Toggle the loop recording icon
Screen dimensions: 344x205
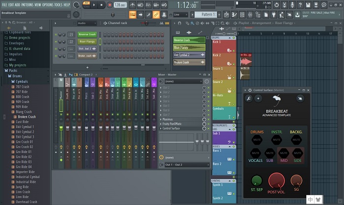coord(164,4)
